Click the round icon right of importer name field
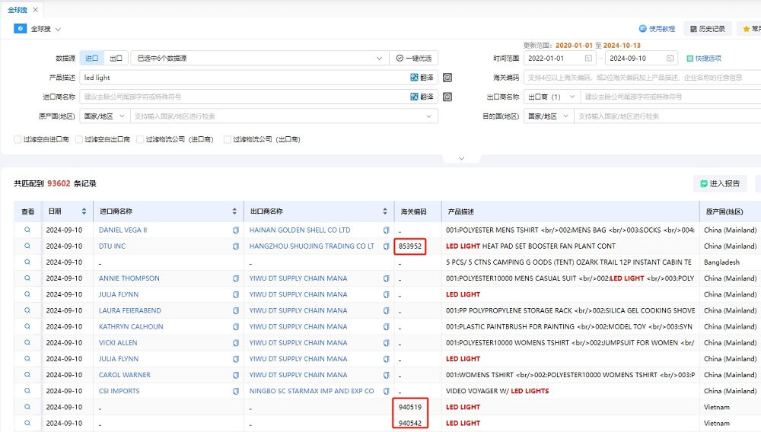 coord(447,97)
